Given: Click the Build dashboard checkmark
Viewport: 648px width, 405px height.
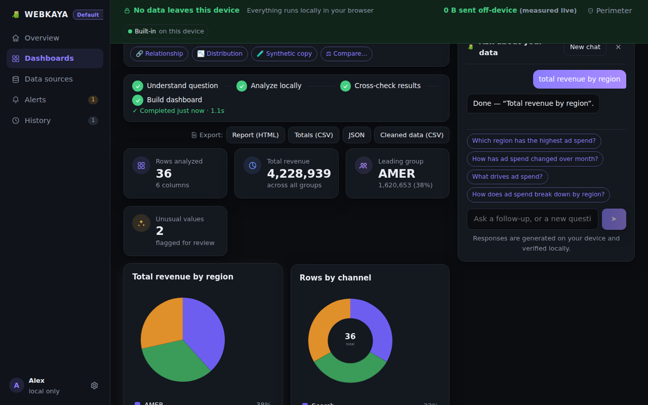Looking at the screenshot, I should (x=138, y=100).
